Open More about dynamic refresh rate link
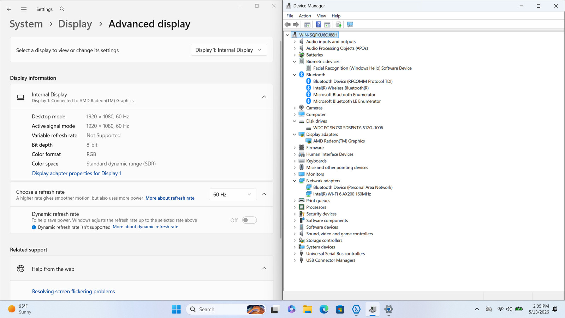Screen dimensions: 565x318 pyautogui.click(x=145, y=227)
